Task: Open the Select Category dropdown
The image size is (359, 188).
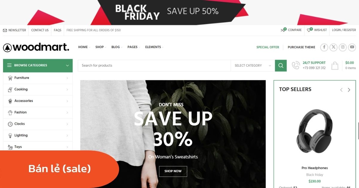Action: click(253, 66)
